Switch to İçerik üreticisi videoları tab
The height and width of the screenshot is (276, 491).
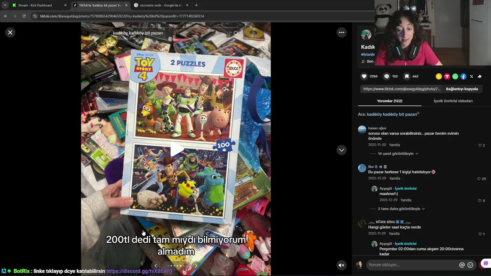[x=453, y=101]
